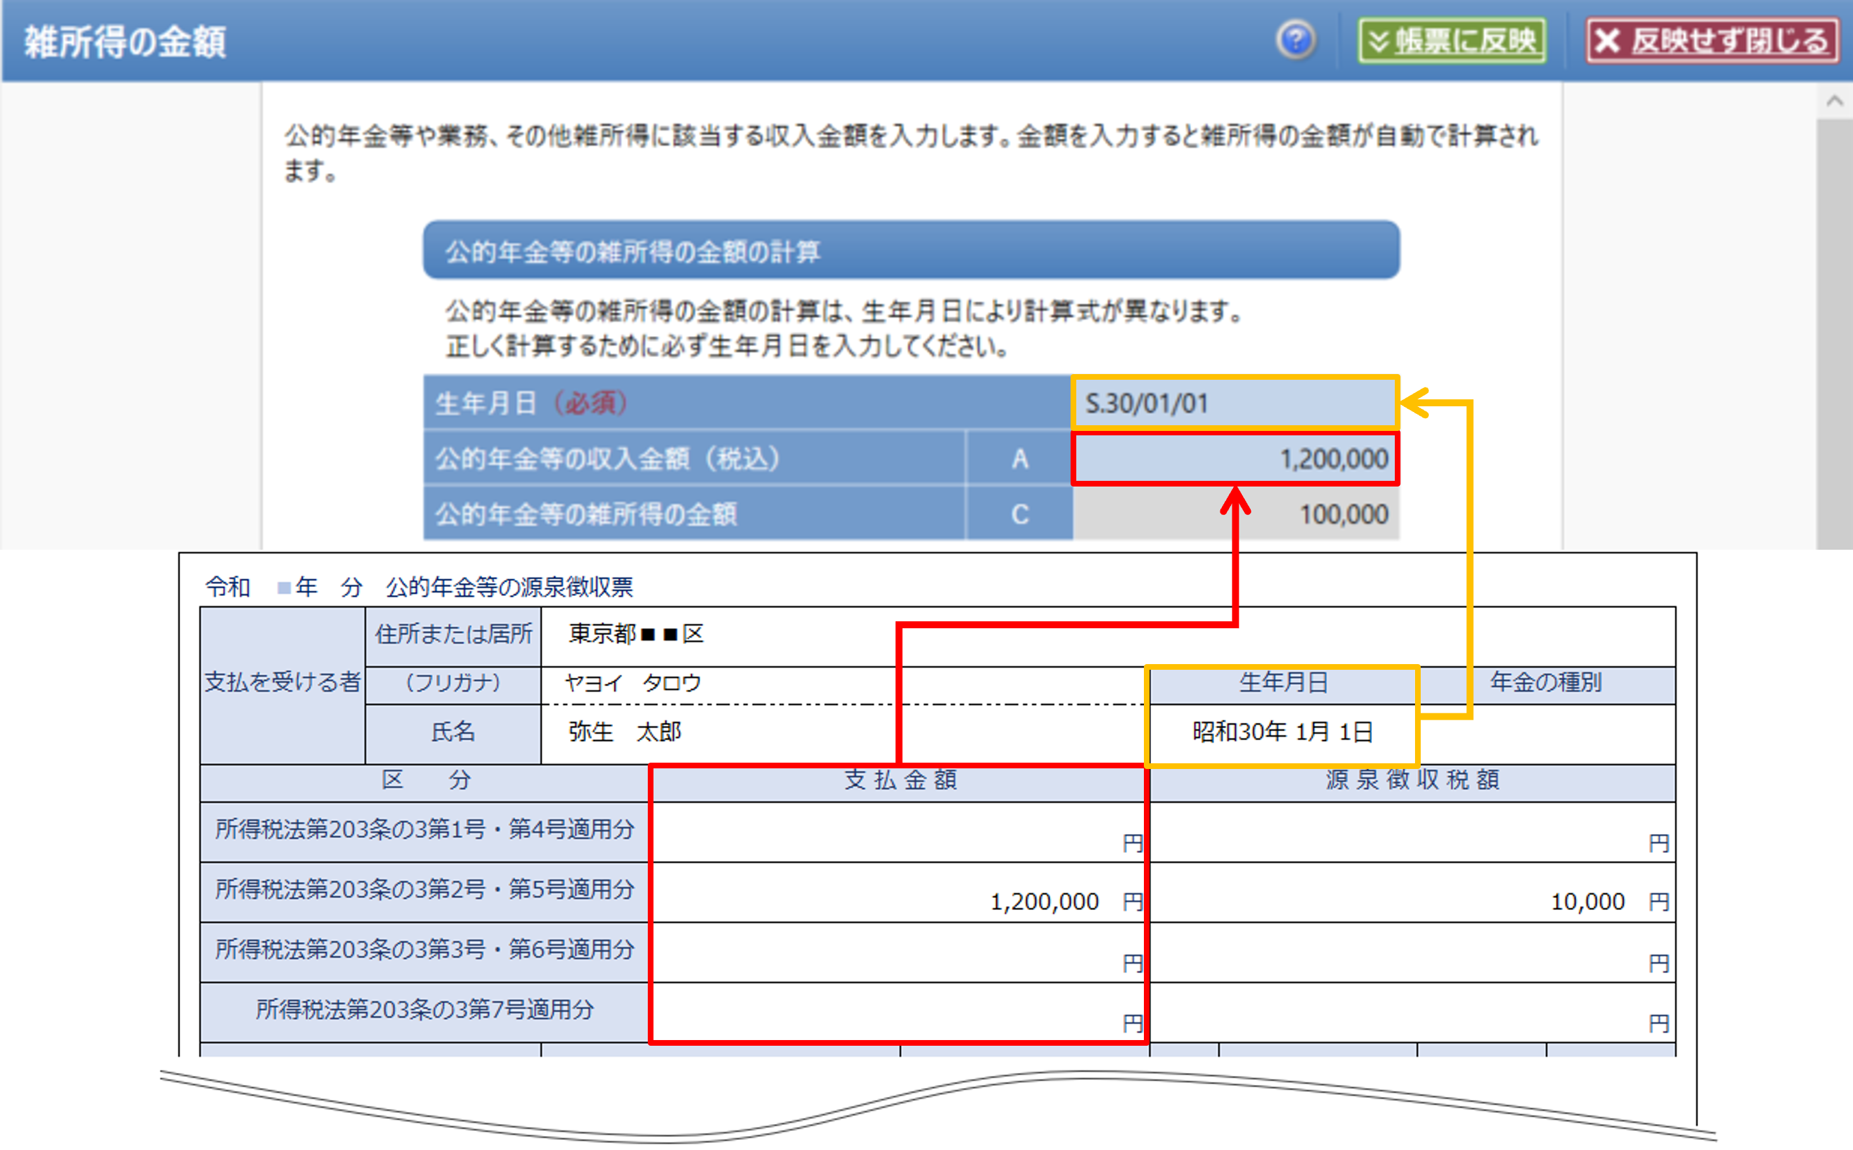Click the 反映せず閉じる button
The height and width of the screenshot is (1150, 1853).
[x=1711, y=40]
